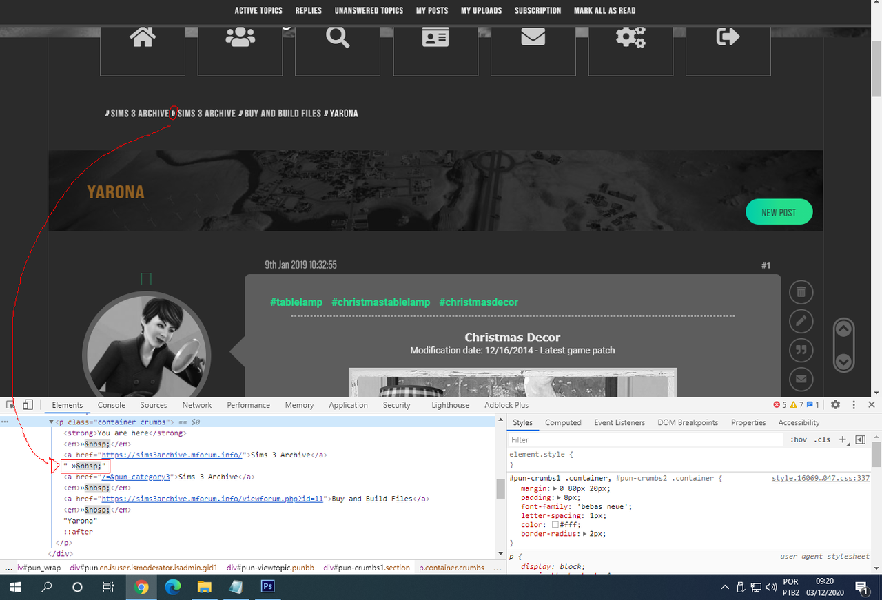The width and height of the screenshot is (882, 600).
Task: Open the gears administration icon
Action: point(630,37)
